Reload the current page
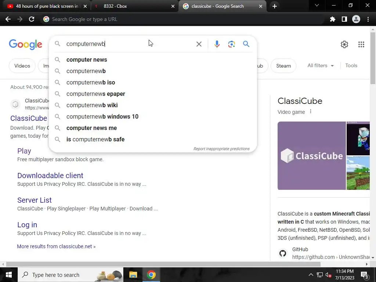This screenshot has width=376, height=282. [x=32, y=19]
